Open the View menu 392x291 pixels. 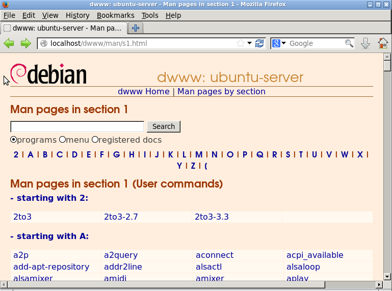tap(50, 15)
